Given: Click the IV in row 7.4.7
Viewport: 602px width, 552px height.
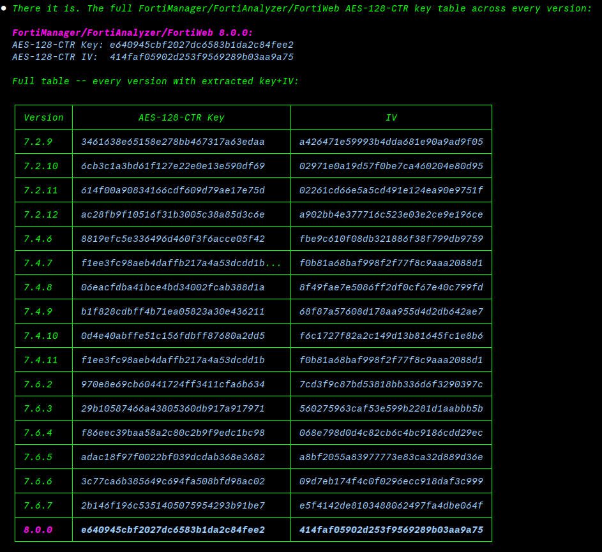Looking at the screenshot, I should coord(391,263).
